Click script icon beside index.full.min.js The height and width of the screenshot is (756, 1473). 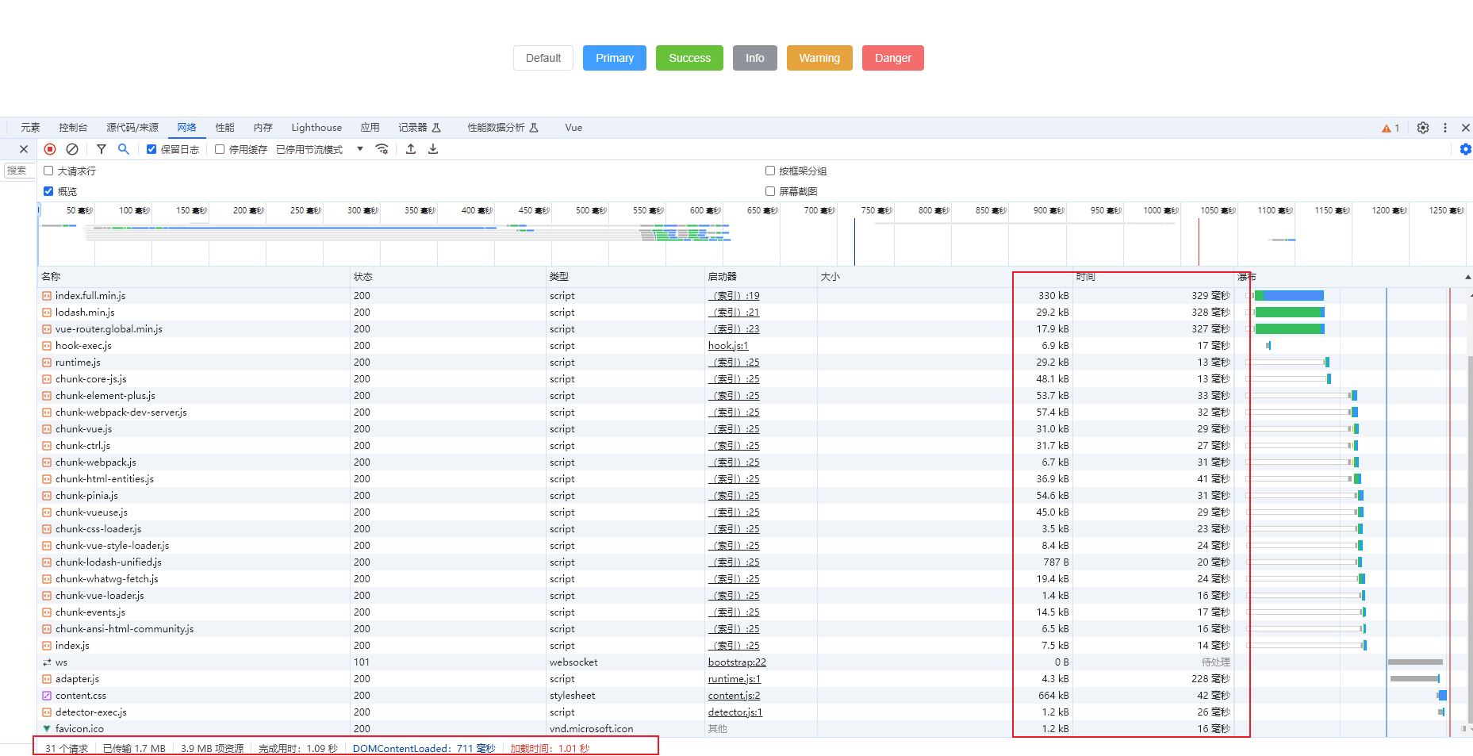point(47,296)
